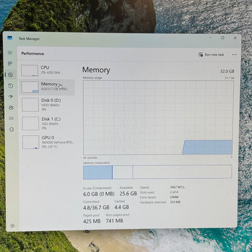Open the Users page icon
This screenshot has width=252, height=252.
click(x=11, y=107)
